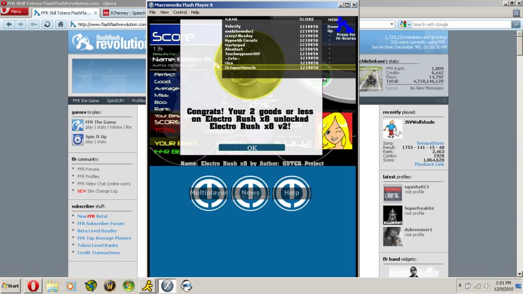Open the closed tabs trash icon
523x294 pixels.
[x=517, y=12]
